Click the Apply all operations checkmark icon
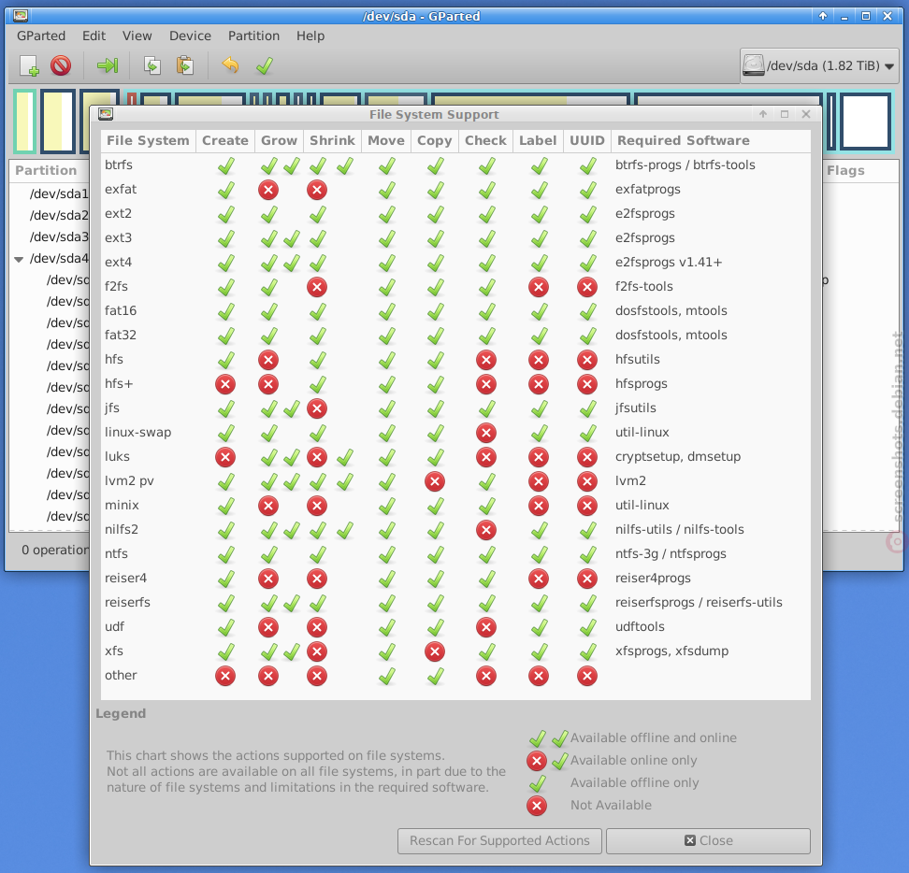 coord(265,66)
